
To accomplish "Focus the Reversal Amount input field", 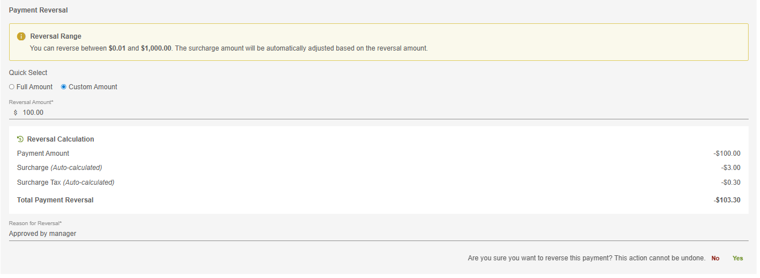I will (x=341, y=113).
